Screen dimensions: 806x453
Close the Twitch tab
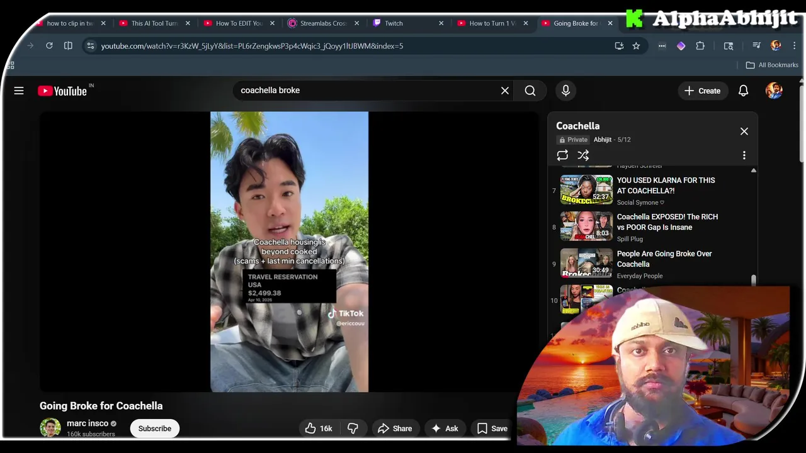(x=441, y=23)
